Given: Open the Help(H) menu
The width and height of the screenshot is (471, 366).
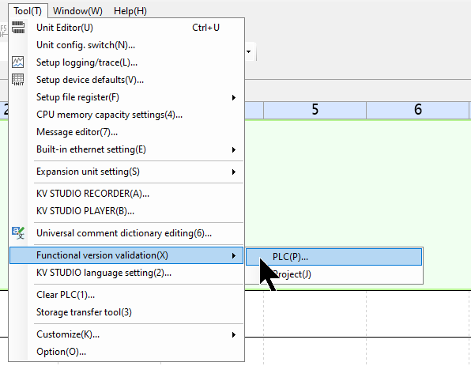Looking at the screenshot, I should [130, 11].
